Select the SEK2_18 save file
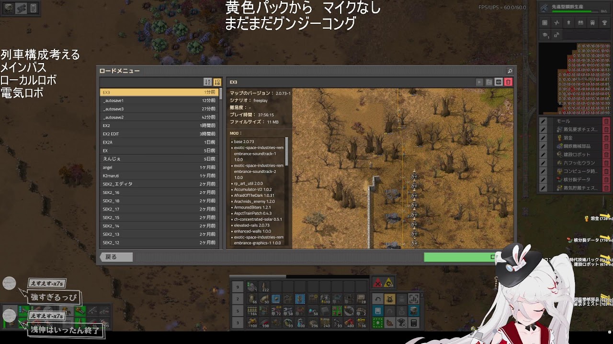This screenshot has height=344, width=613. [159, 201]
